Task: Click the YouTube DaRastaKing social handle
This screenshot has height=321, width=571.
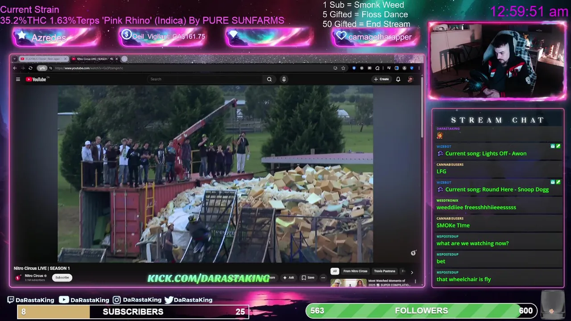Action: 84,300
